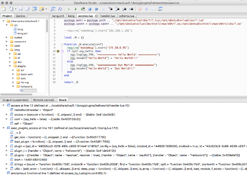The height and width of the screenshot is (178, 247).
Task: Collapse the helloworld folder
Action: [x=13, y=86]
